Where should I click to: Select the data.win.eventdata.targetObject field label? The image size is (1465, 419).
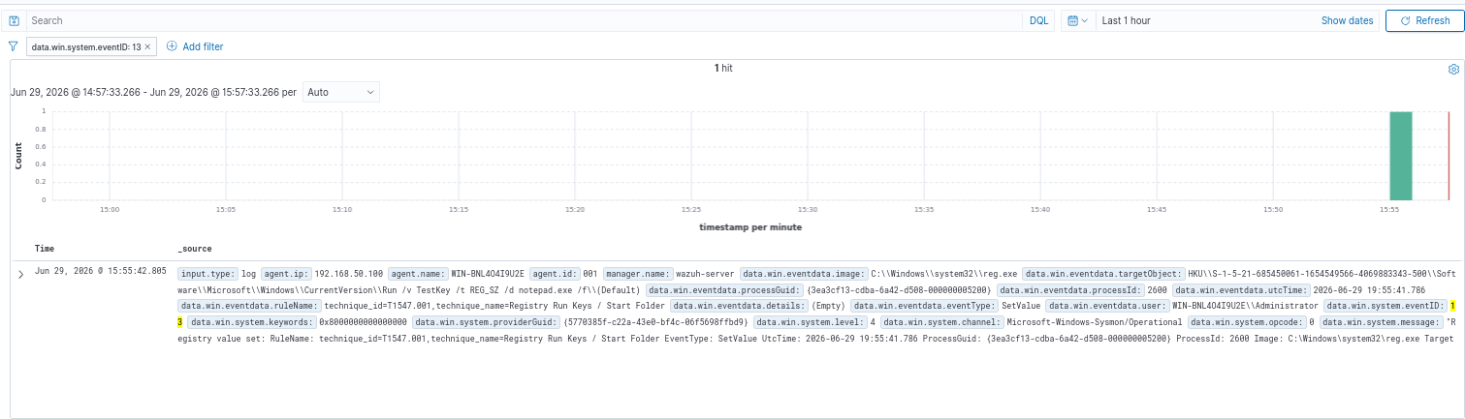click(1102, 274)
